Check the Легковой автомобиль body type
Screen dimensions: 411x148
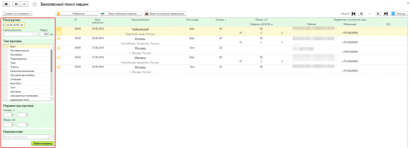click(x=6, y=75)
